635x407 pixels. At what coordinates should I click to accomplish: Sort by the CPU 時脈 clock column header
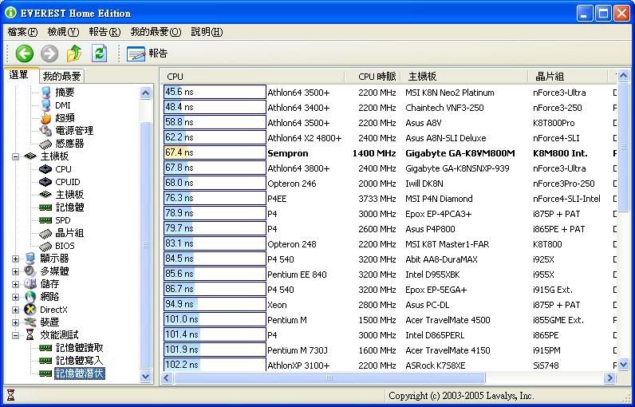click(373, 77)
